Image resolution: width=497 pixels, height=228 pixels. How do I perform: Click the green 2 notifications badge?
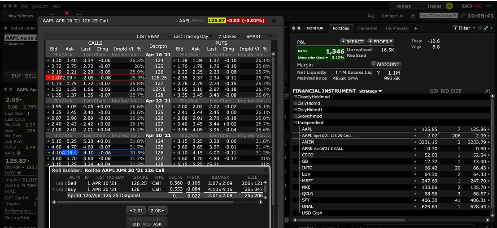[449, 6]
